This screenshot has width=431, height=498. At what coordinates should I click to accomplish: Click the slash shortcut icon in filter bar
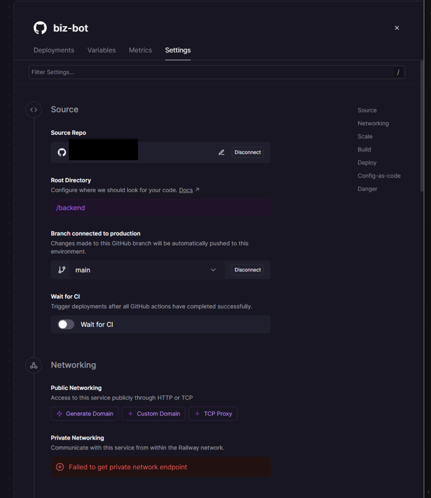(398, 72)
